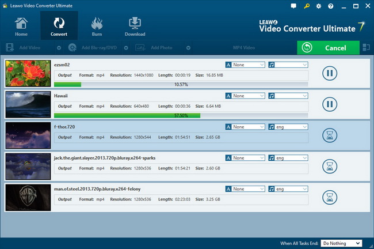Open man.of.steel subtitle dropdown

[x=245, y=189]
